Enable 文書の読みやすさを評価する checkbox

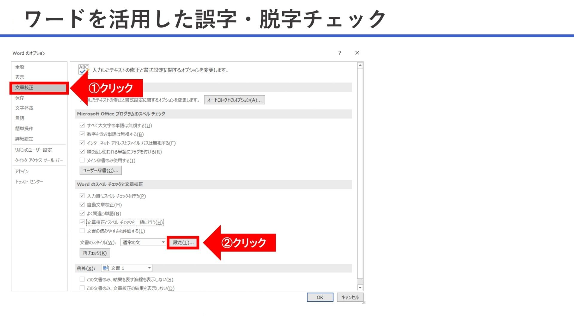tap(82, 231)
